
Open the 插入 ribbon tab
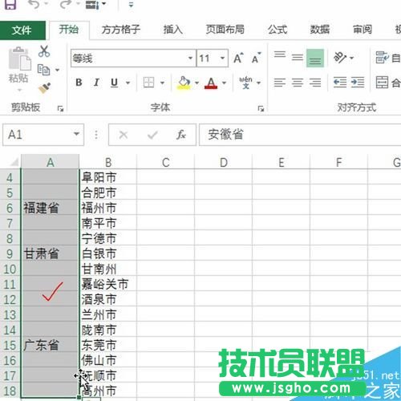(x=173, y=30)
